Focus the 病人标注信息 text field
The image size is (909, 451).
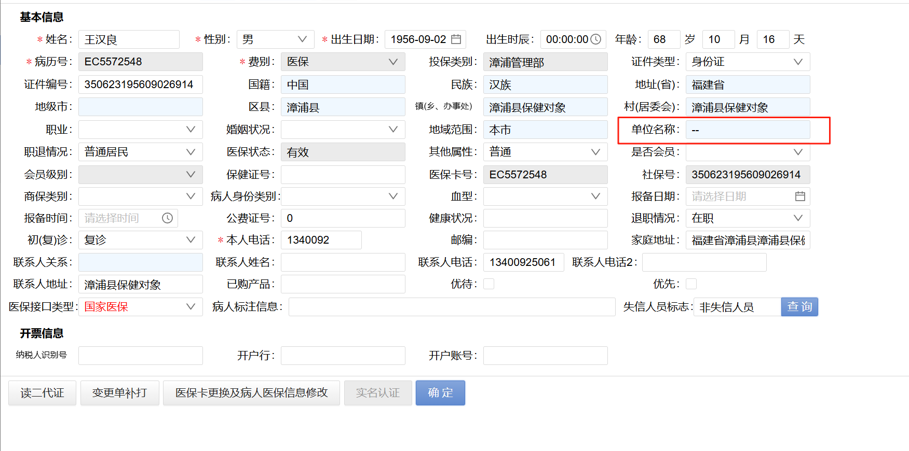click(452, 307)
